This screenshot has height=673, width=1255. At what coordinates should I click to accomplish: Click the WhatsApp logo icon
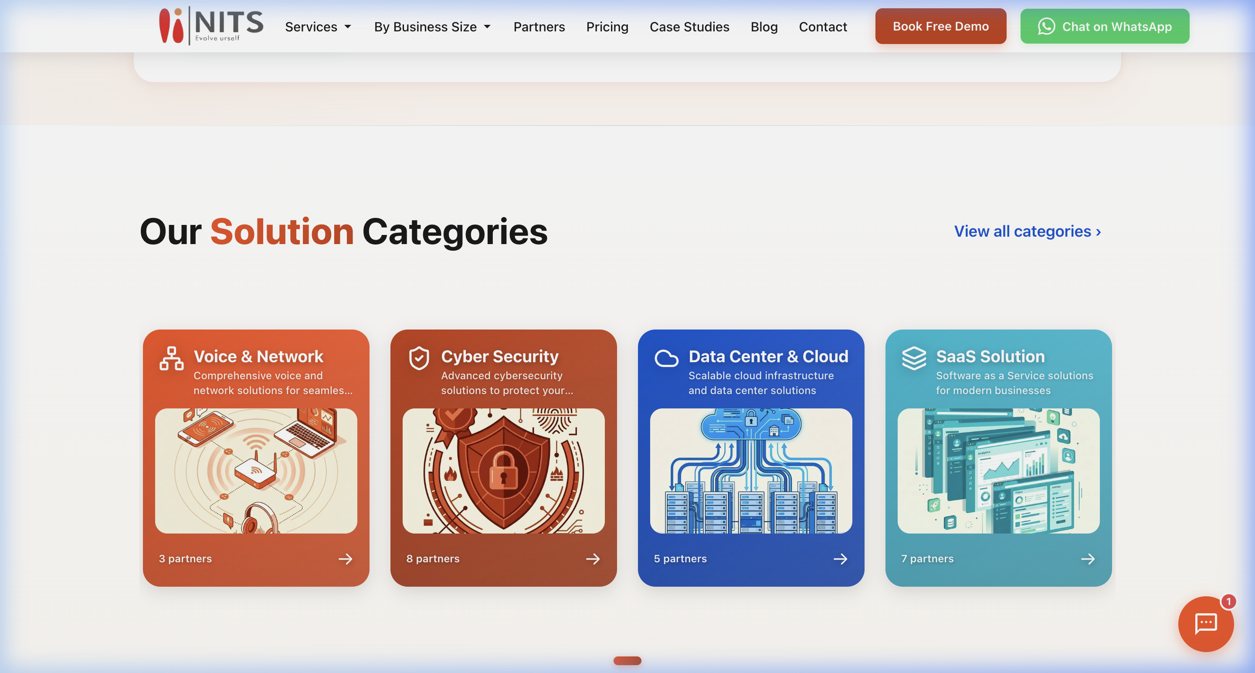1046,26
